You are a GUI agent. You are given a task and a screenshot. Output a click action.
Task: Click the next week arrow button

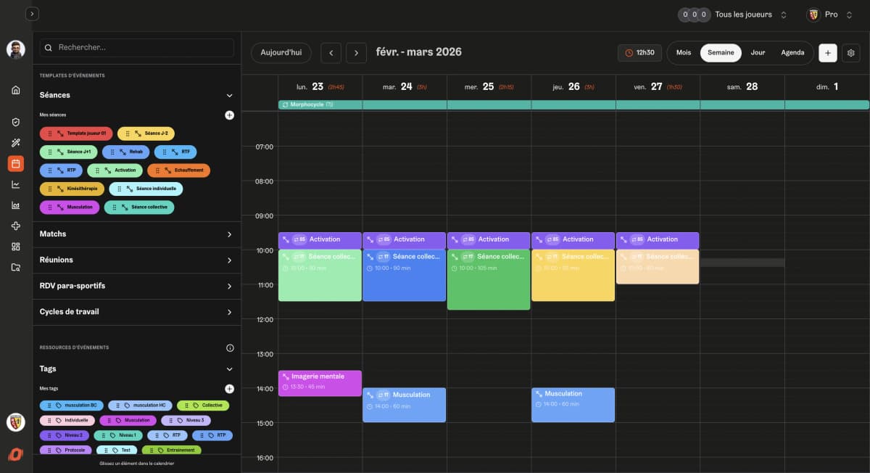click(x=356, y=52)
